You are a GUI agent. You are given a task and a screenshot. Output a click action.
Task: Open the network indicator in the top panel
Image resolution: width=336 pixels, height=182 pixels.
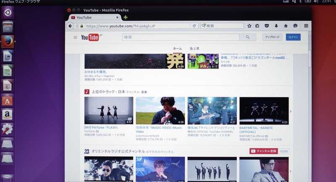(294, 1)
